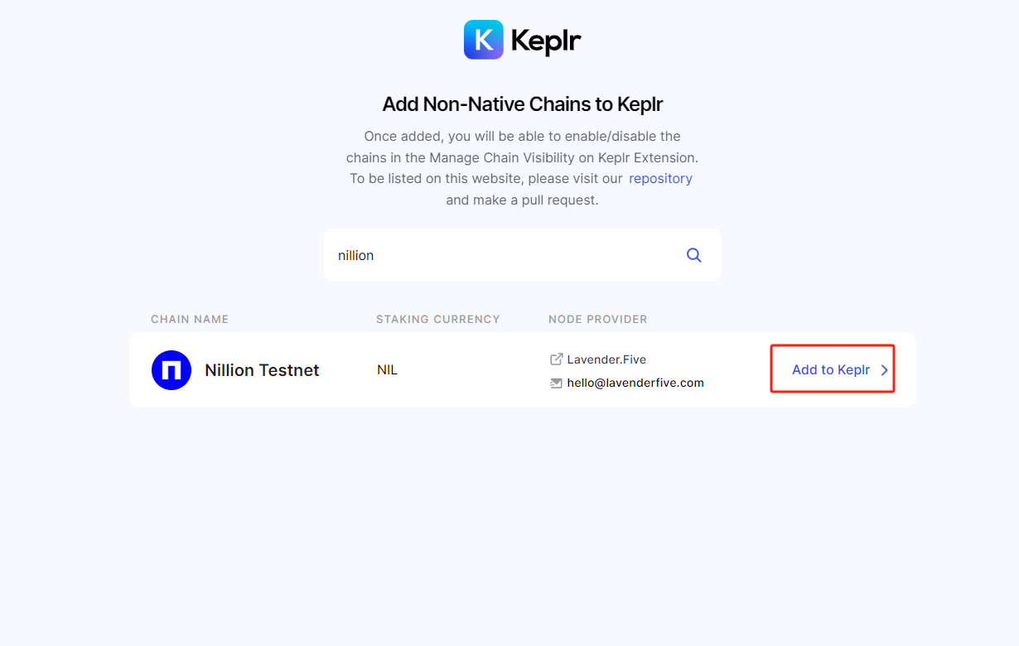Image resolution: width=1019 pixels, height=646 pixels.
Task: Click the envelope mail icon
Action: tap(557, 383)
